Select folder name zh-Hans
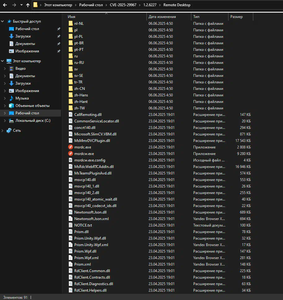This screenshot has width=283, height=300. [81, 95]
